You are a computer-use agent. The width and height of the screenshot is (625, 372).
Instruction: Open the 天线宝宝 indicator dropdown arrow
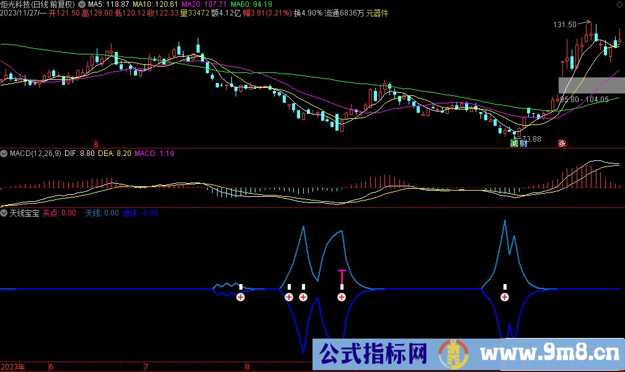click(x=4, y=213)
